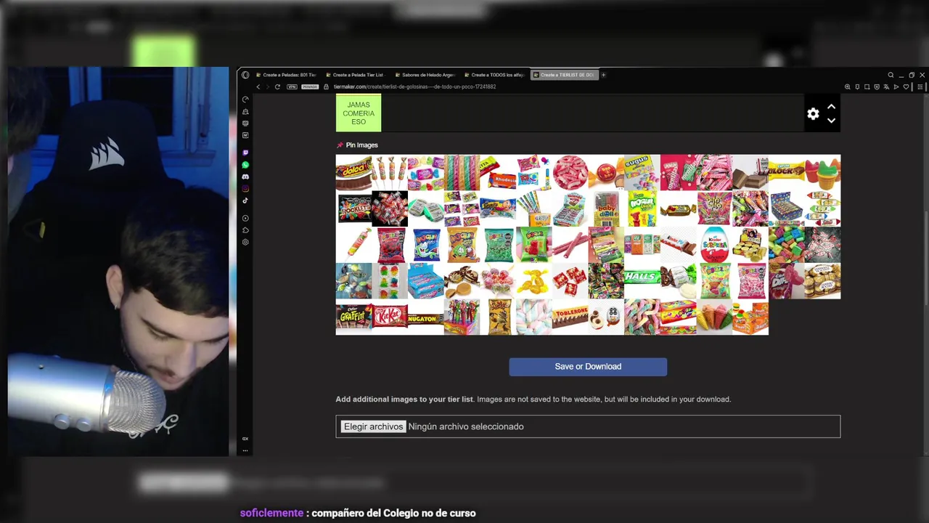
Task: Open Twitch in the Opera sidebar
Action: click(245, 153)
